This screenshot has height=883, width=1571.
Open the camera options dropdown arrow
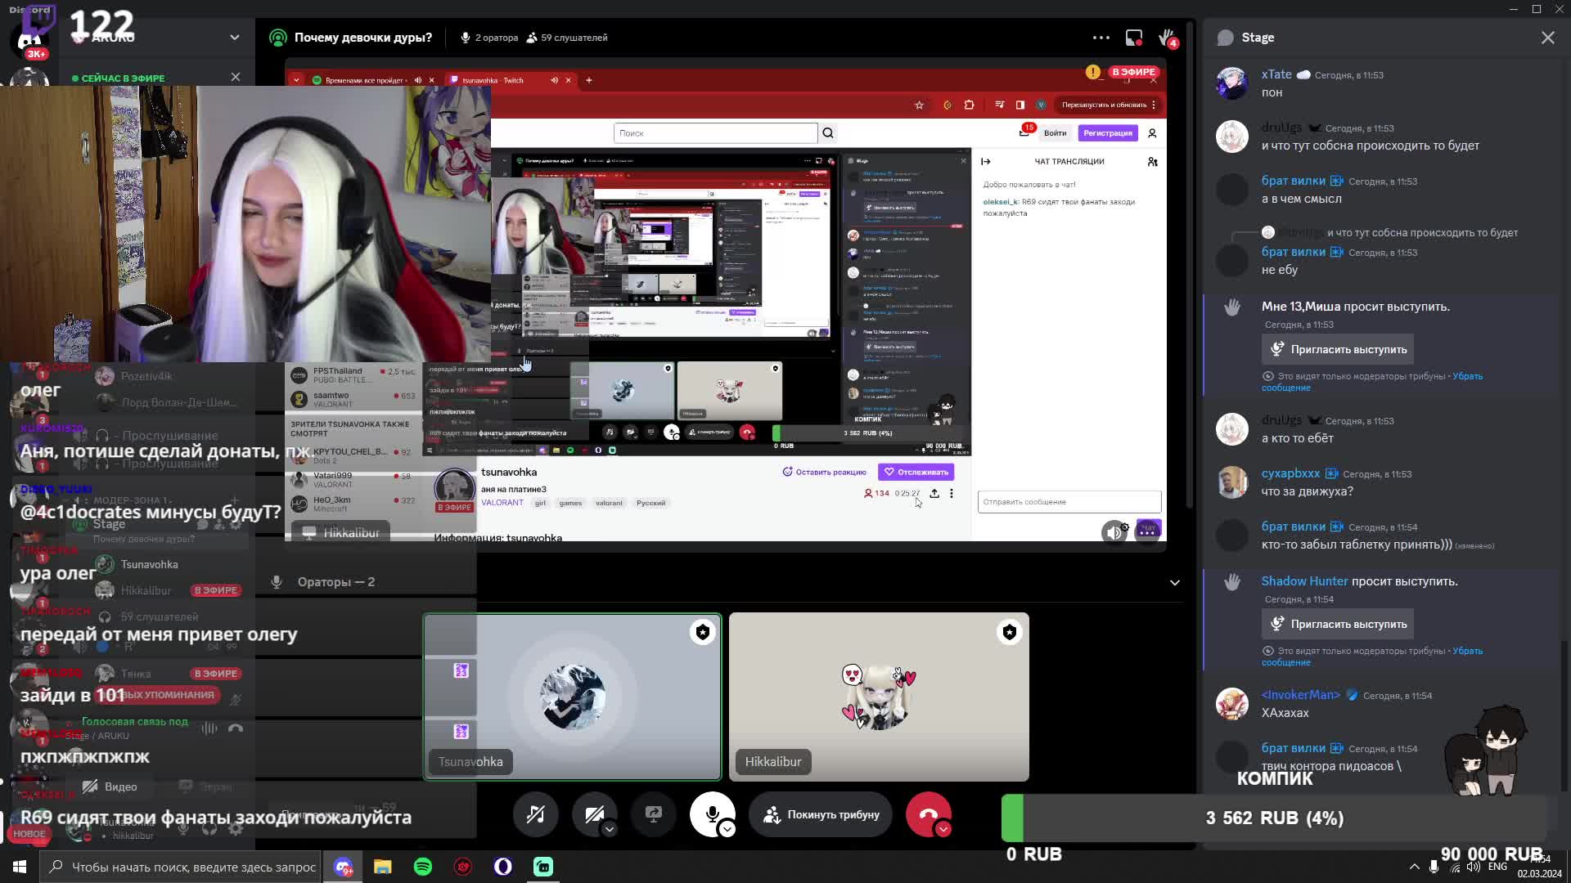[x=610, y=829]
